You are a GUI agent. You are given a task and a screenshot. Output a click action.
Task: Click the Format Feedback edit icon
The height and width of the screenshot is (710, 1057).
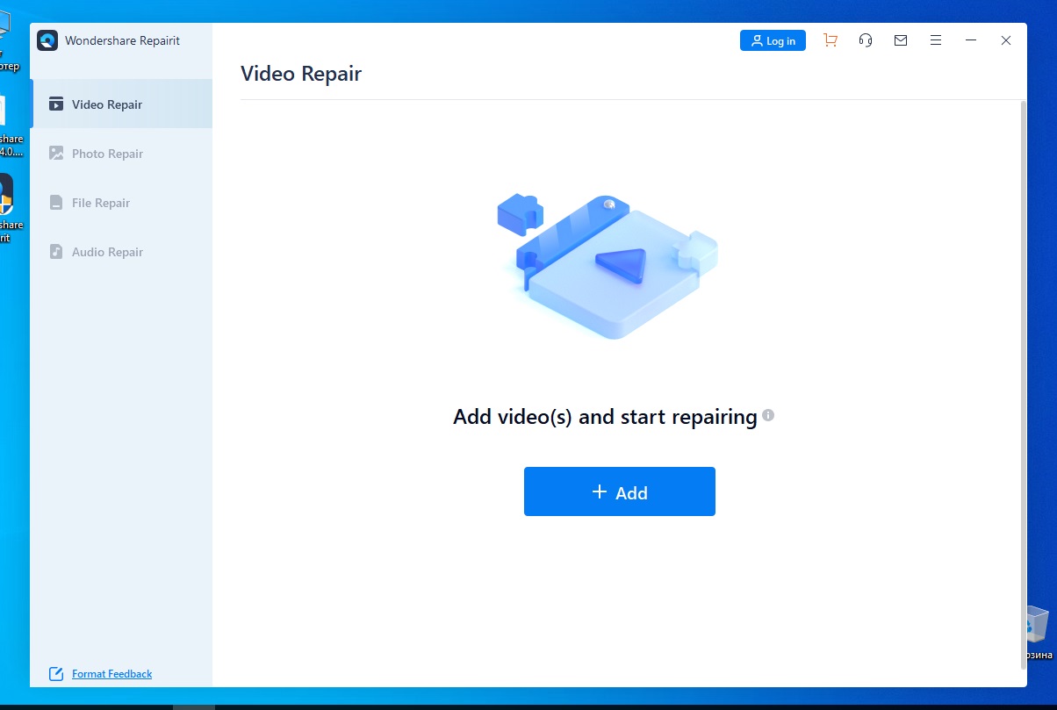(54, 673)
